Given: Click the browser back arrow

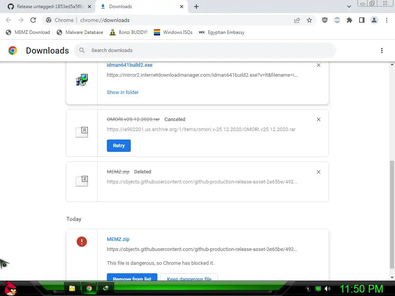Looking at the screenshot, I should pos(8,20).
